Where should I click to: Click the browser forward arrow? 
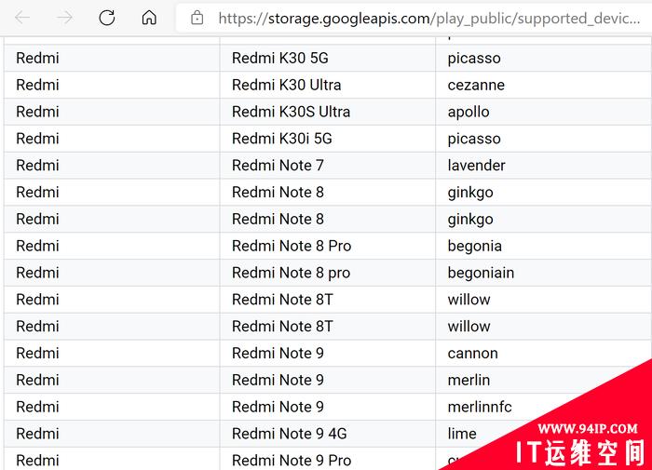click(x=64, y=18)
